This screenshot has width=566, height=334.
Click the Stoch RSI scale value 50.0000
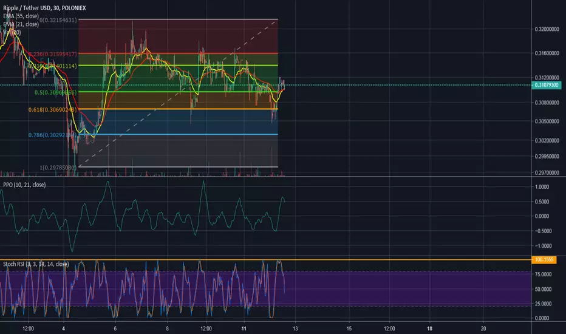pyautogui.click(x=544, y=289)
